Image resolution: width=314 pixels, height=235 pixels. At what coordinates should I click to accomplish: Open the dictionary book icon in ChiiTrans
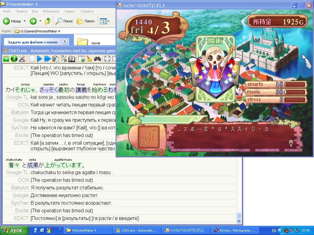72,59
